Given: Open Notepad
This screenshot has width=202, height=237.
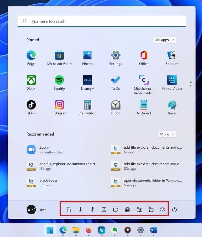Looking at the screenshot, I should pos(144,107).
